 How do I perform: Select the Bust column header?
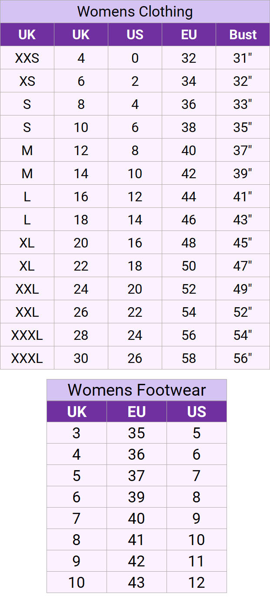(243, 34)
